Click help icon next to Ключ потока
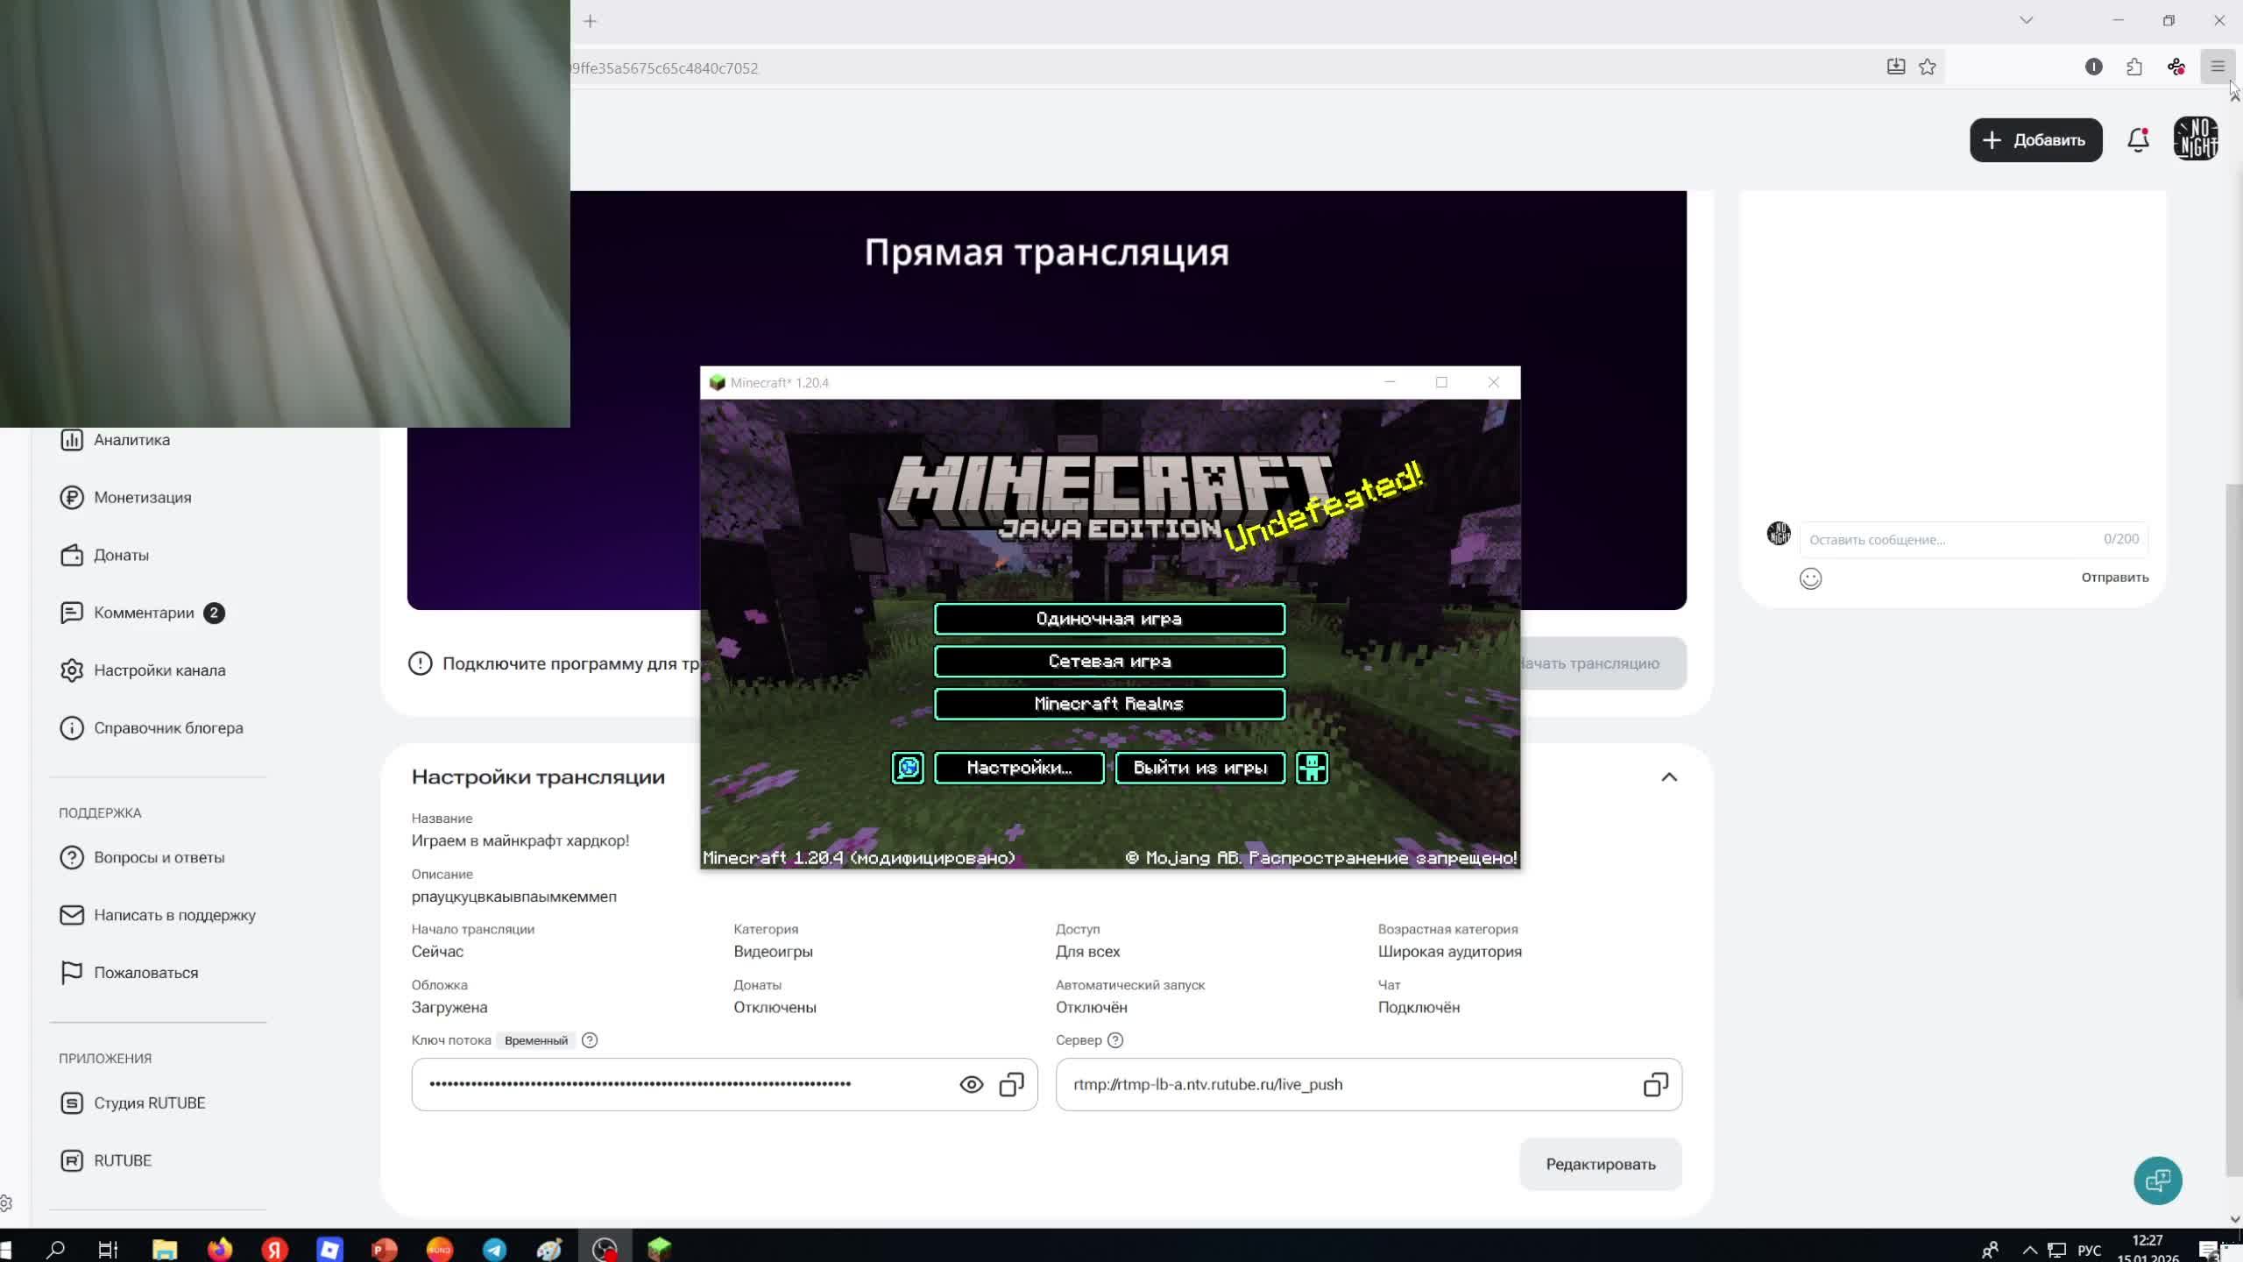The image size is (2243, 1262). [x=590, y=1040]
